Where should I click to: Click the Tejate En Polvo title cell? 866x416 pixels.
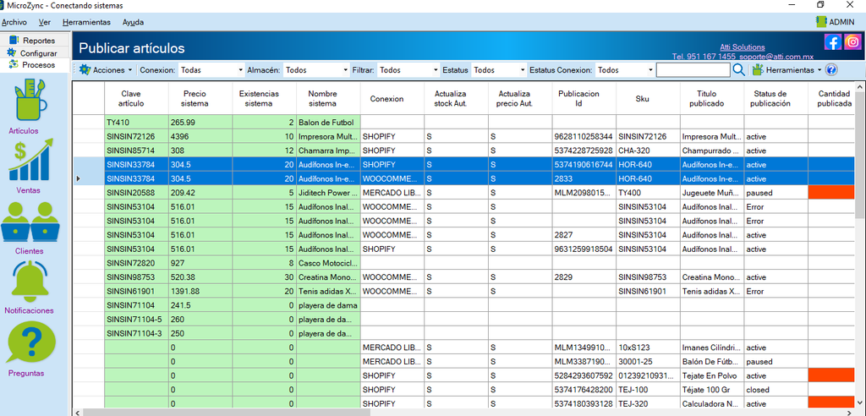(712, 375)
